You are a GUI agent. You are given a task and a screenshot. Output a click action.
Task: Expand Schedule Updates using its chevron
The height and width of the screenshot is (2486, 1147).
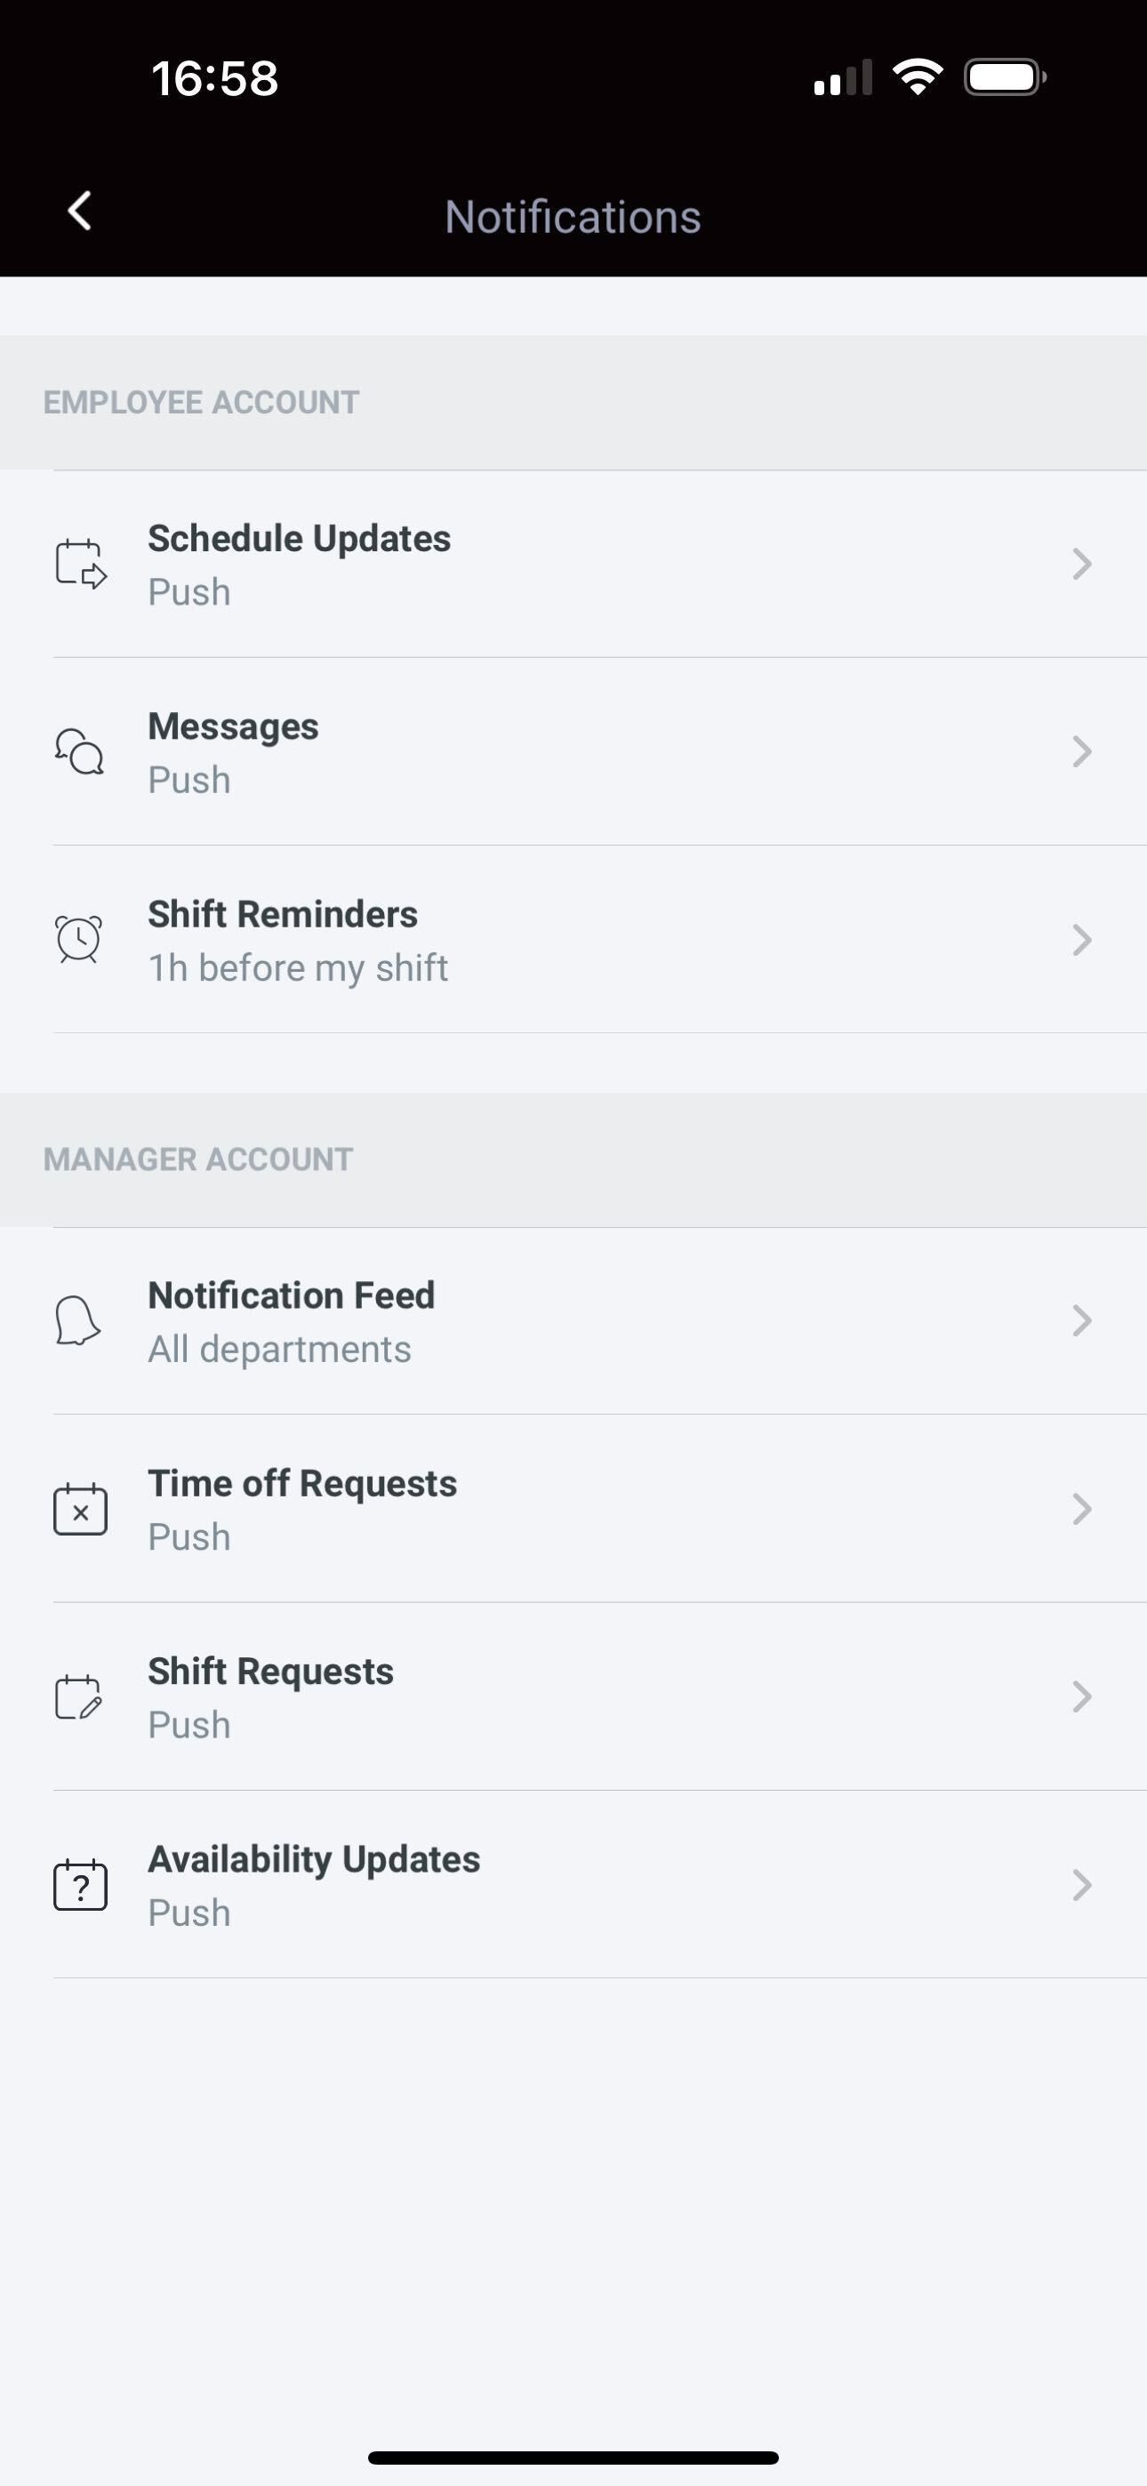(x=1081, y=564)
